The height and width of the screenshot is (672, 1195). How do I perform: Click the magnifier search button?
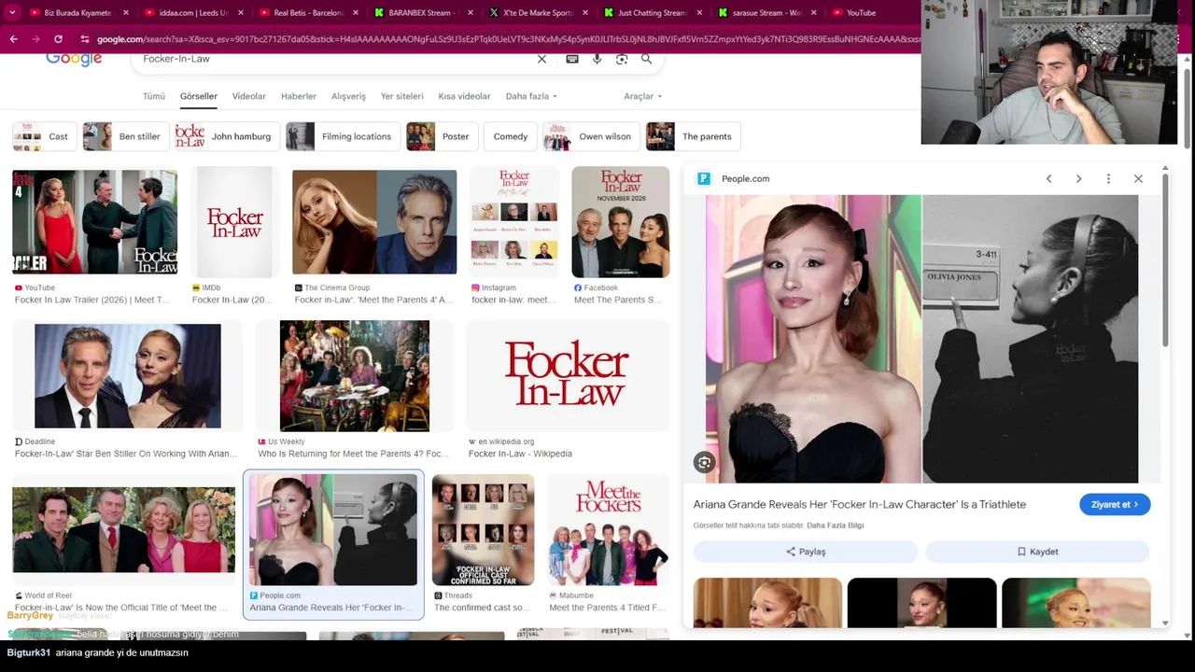[x=646, y=59]
